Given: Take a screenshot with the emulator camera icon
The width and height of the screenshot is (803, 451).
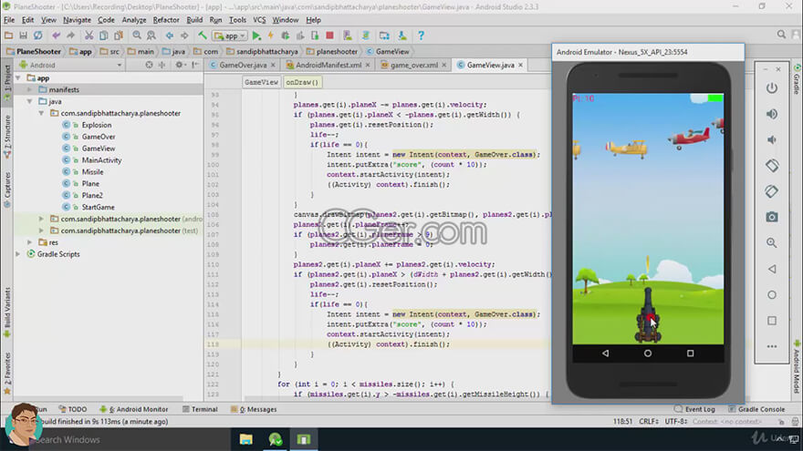Looking at the screenshot, I should 772,217.
